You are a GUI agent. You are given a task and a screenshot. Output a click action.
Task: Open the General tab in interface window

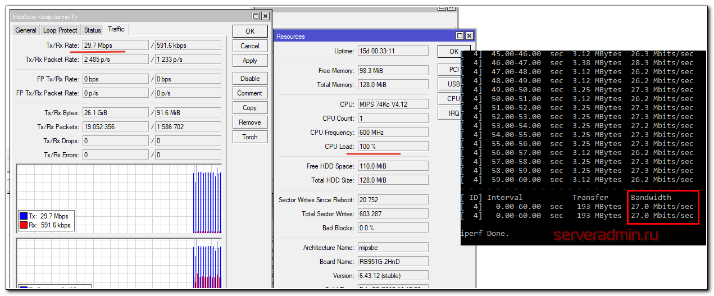(26, 30)
